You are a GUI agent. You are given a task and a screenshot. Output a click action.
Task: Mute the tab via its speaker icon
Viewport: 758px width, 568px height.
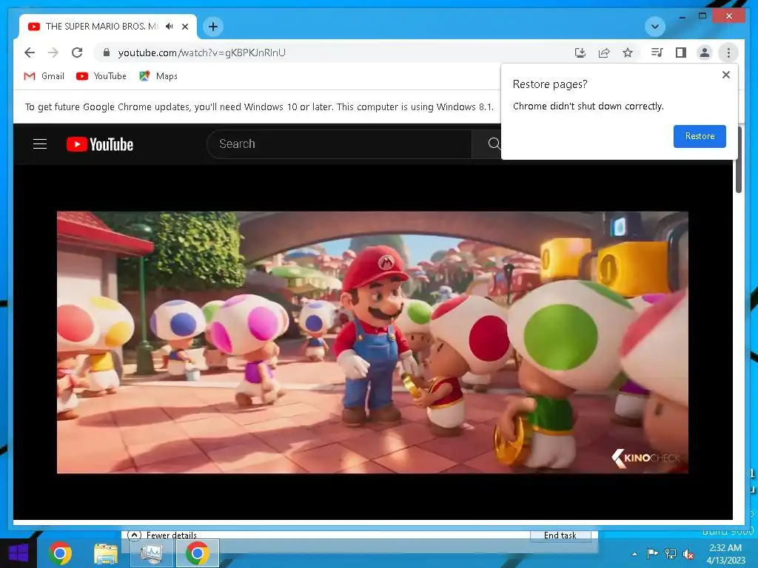pos(170,27)
